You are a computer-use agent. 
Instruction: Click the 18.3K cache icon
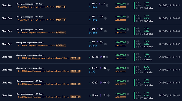point(90,20)
